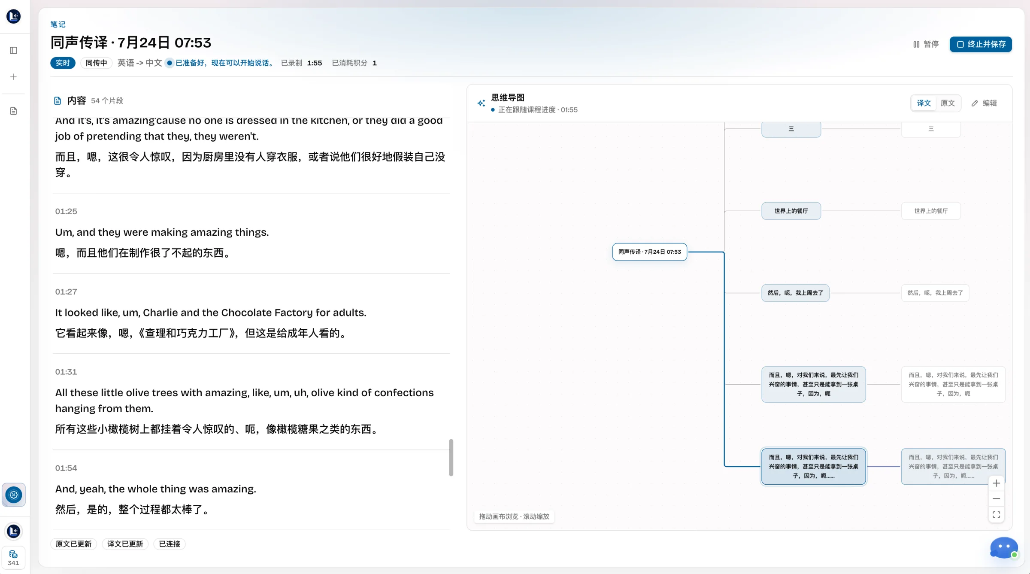Select the bold 世界上的餐厅 mind map node
This screenshot has height=574, width=1030.
point(791,211)
